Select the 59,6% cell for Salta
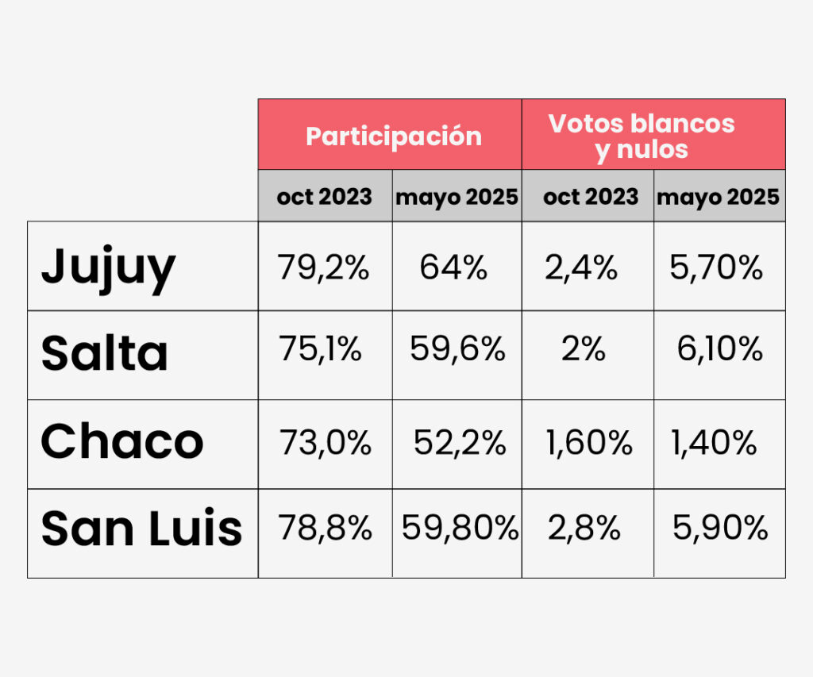 [457, 349]
